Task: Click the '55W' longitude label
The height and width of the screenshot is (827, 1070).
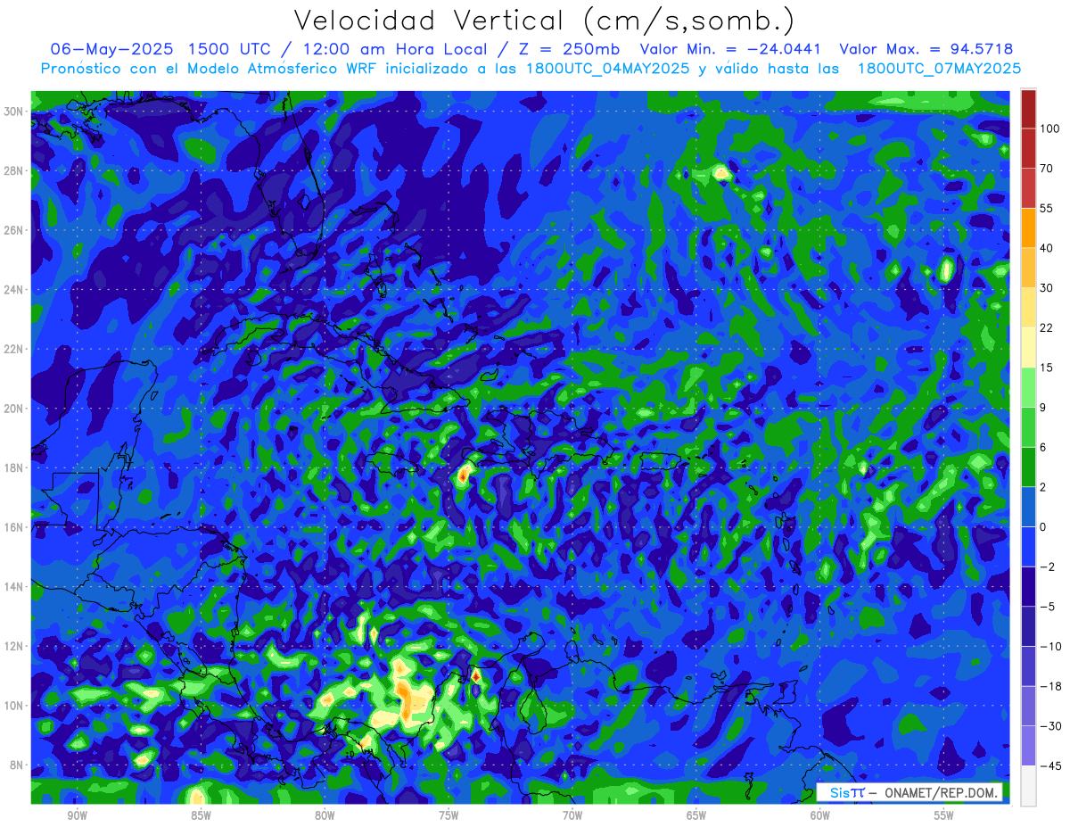Action: click(x=944, y=815)
